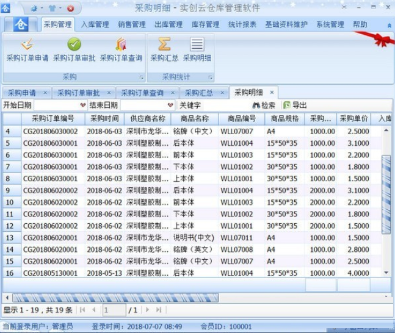This screenshot has height=333, width=395.
Task: Click the page number input box
Action: click(x=114, y=310)
